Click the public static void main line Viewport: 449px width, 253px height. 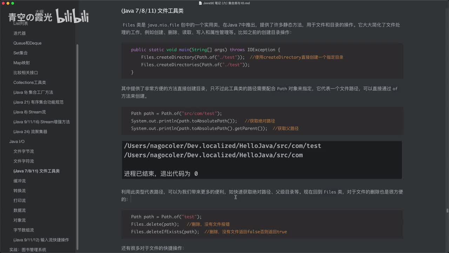(206, 50)
